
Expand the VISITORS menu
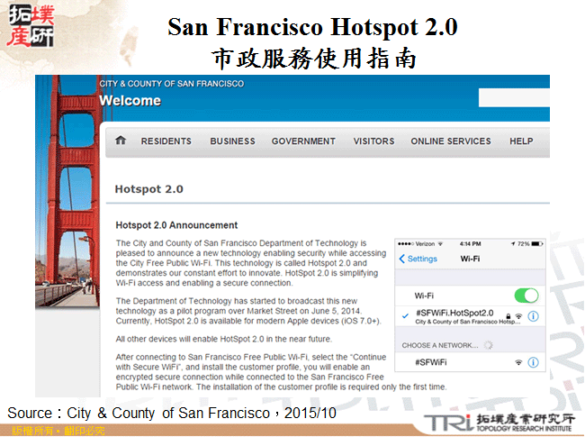373,141
